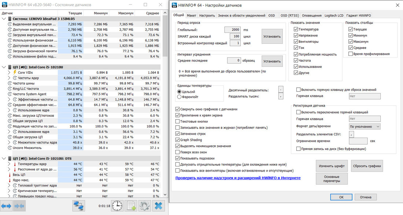Click the Глобальный polling period field
Viewport: 403px width, 215px height.
coord(232,30)
